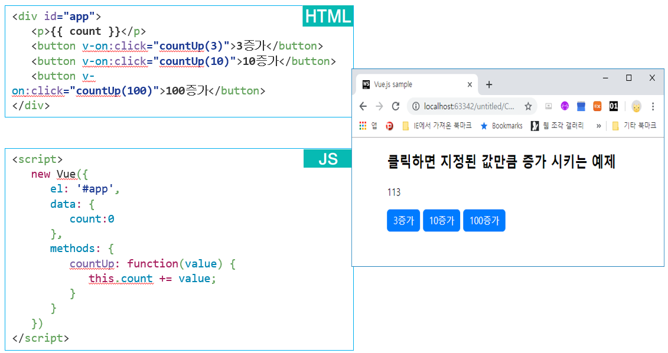Click the count:0 code line

coord(92,219)
